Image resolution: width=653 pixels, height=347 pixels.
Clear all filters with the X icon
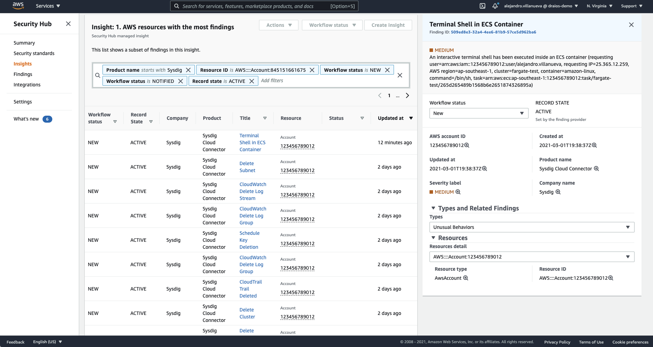400,75
